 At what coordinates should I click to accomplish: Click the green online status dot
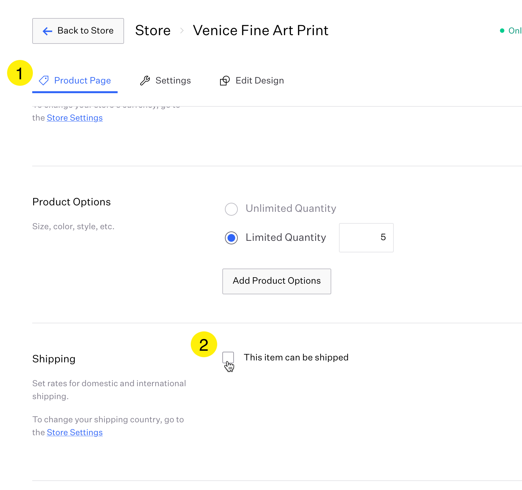502,31
